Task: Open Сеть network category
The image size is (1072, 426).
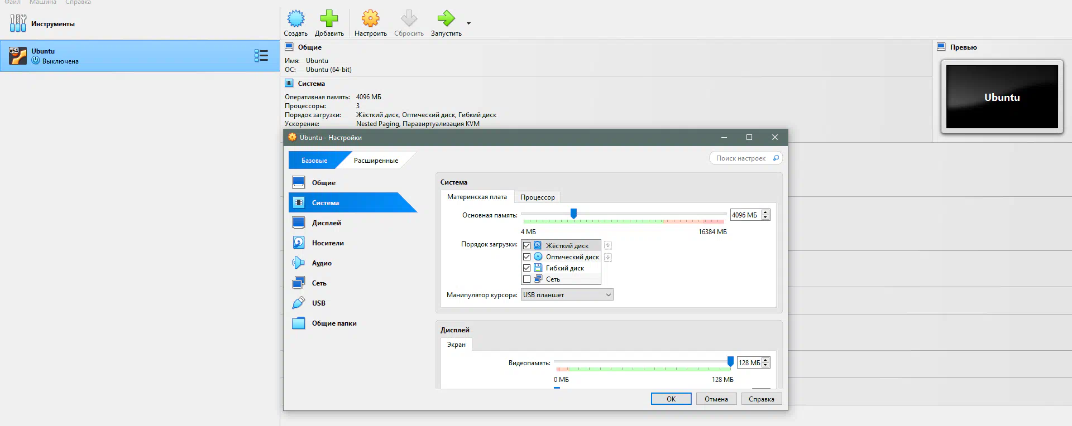Action: click(353, 283)
